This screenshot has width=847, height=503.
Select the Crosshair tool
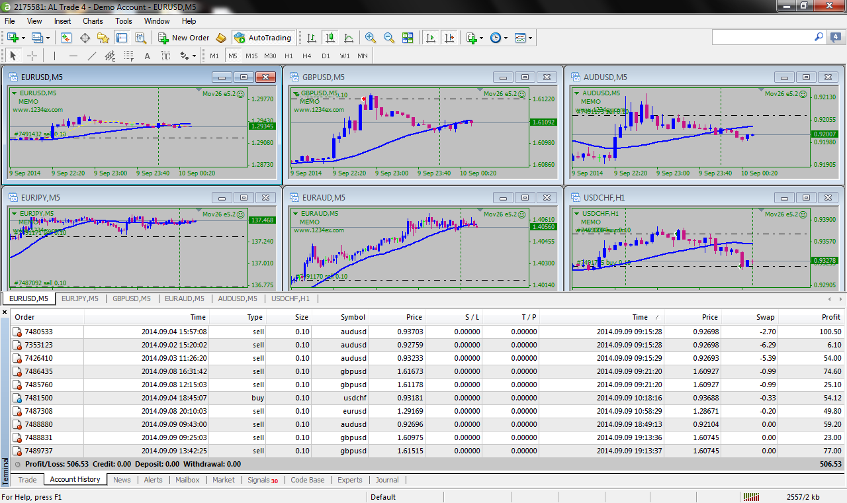click(32, 56)
